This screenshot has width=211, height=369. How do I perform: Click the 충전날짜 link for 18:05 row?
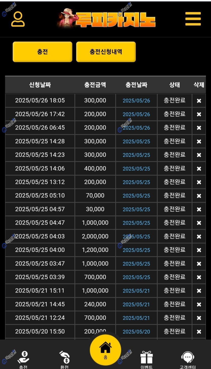click(136, 101)
